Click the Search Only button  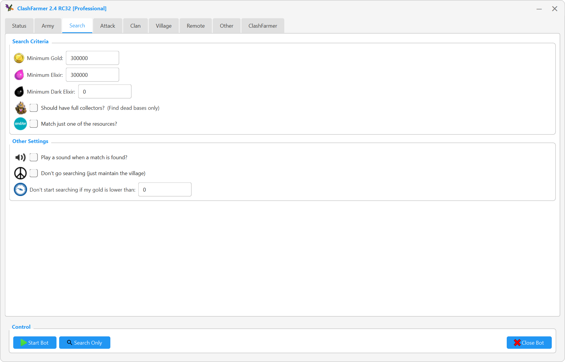click(x=85, y=343)
